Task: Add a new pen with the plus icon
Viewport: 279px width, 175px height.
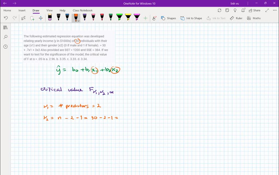Action: 145,18
